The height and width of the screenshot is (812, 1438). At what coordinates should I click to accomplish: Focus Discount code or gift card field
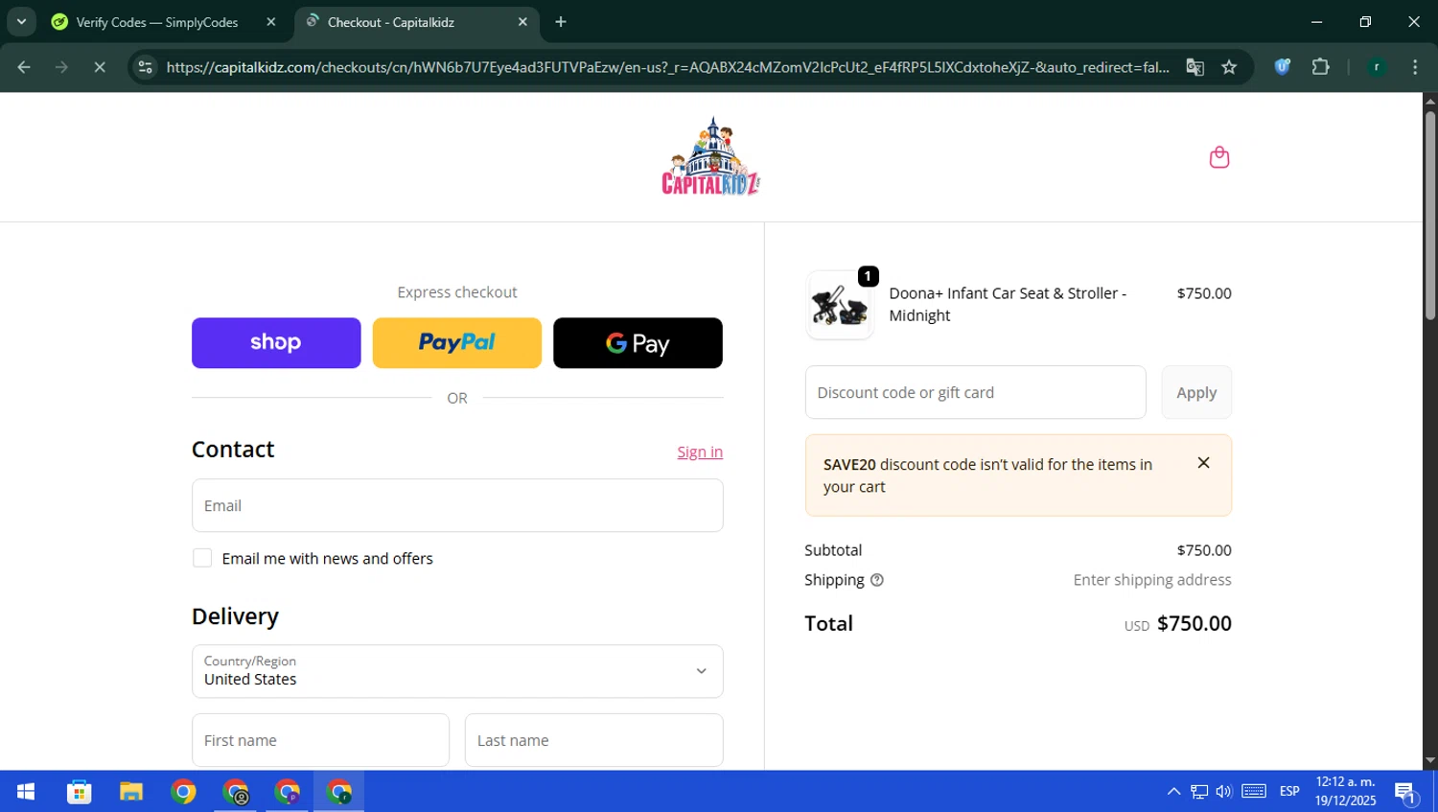coord(975,392)
